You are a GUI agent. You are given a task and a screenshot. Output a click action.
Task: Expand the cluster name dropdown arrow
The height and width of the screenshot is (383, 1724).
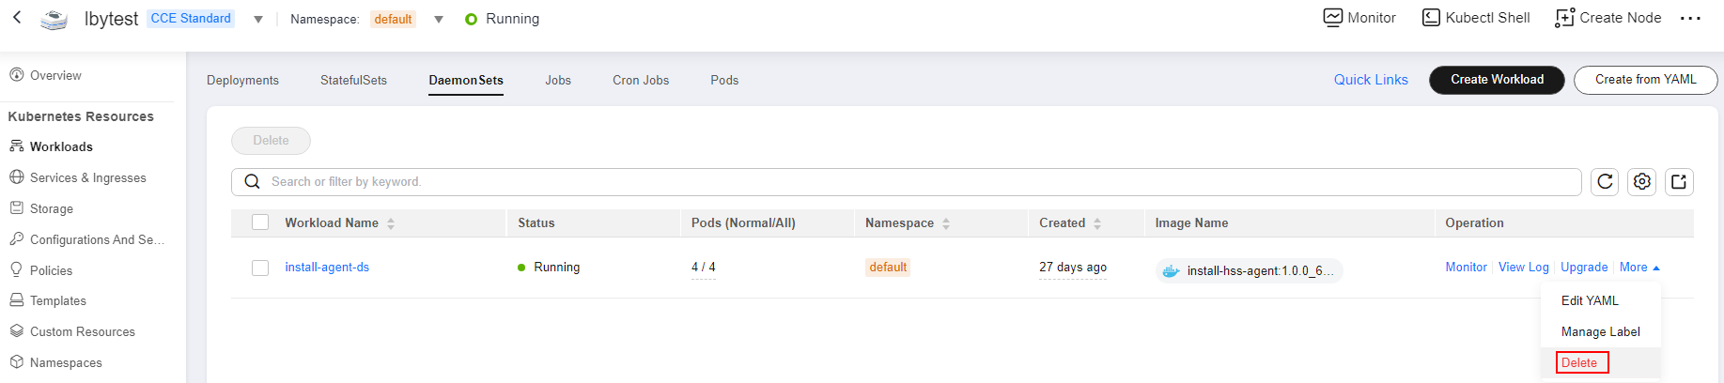click(x=258, y=19)
